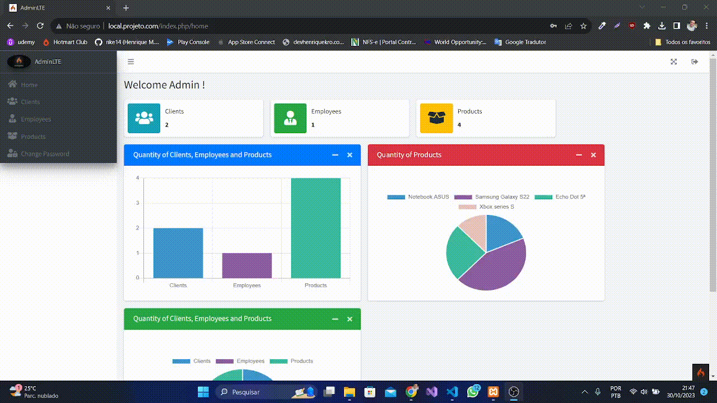Screen dimensions: 717x403
Task: Open the Chrome profile avatar
Action: click(x=692, y=26)
